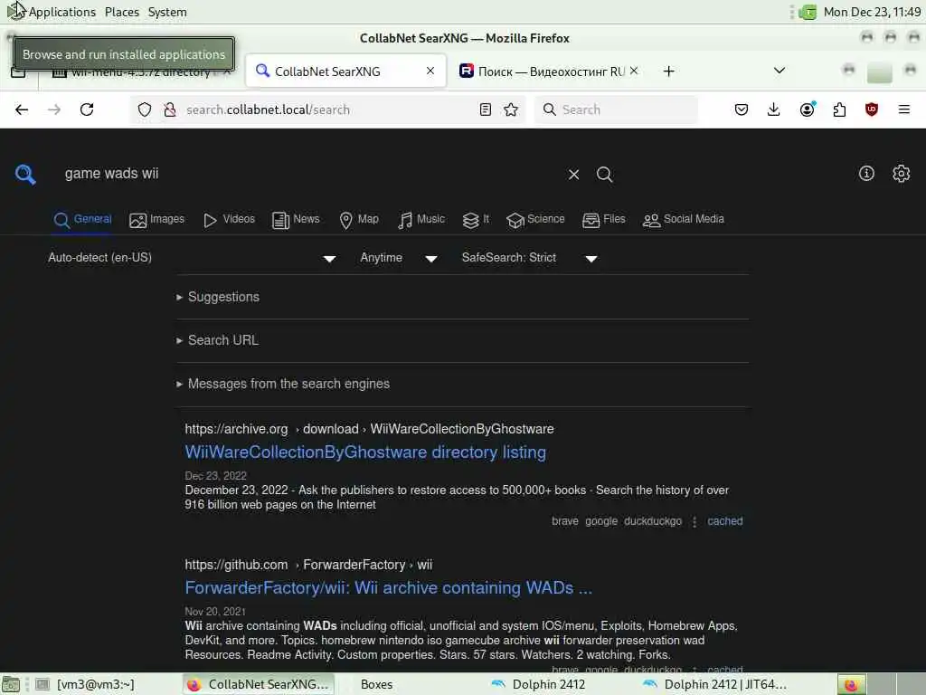Reload the current page
926x695 pixels.
pos(87,109)
